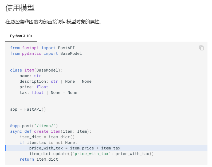212x167 pixels.
Task: Click the italic 路径操作 text
Action: pyautogui.click(x=19, y=22)
